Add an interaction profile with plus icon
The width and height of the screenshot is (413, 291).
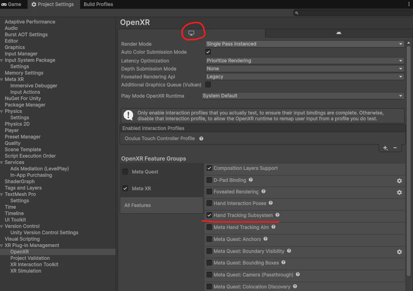(385, 148)
